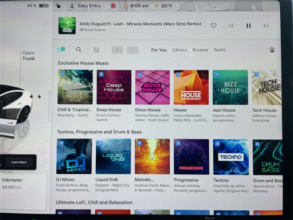Select the 'Meynberg - Sanity' text

(73, 115)
